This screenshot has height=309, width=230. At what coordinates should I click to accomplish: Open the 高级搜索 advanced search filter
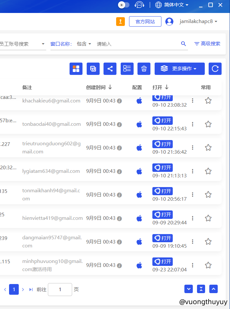click(207, 44)
